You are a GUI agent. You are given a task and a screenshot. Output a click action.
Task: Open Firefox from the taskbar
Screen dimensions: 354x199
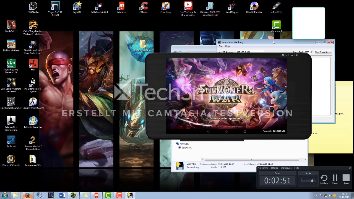click(x=28, y=195)
